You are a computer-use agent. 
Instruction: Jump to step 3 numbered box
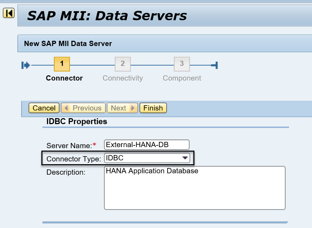[182, 64]
